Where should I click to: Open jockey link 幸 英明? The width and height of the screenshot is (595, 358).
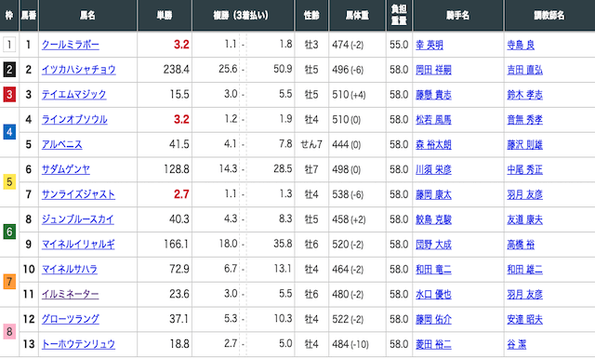click(x=430, y=46)
